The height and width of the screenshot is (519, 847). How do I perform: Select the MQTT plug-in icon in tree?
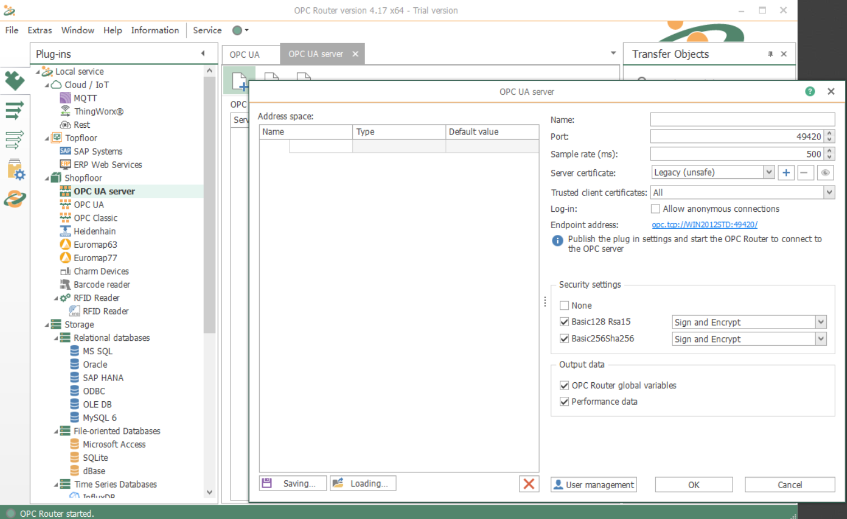[x=65, y=98]
